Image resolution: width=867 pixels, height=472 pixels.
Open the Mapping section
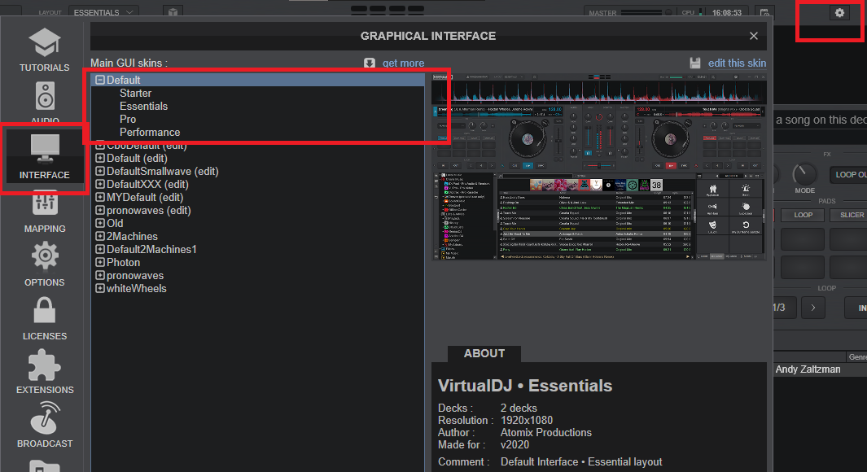(x=45, y=212)
